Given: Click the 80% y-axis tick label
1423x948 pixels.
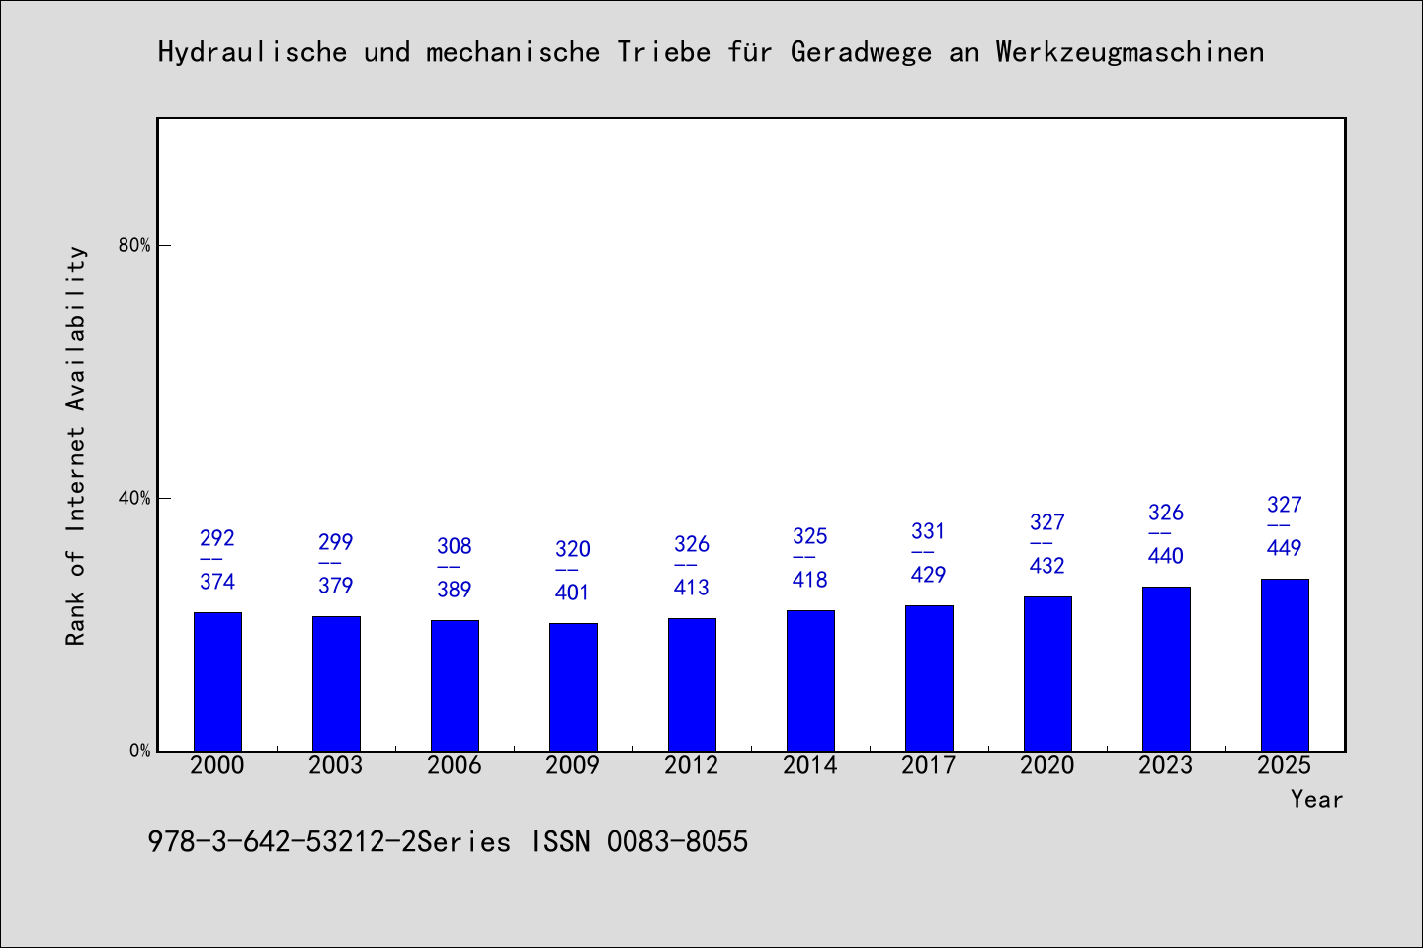Looking at the screenshot, I should (134, 245).
